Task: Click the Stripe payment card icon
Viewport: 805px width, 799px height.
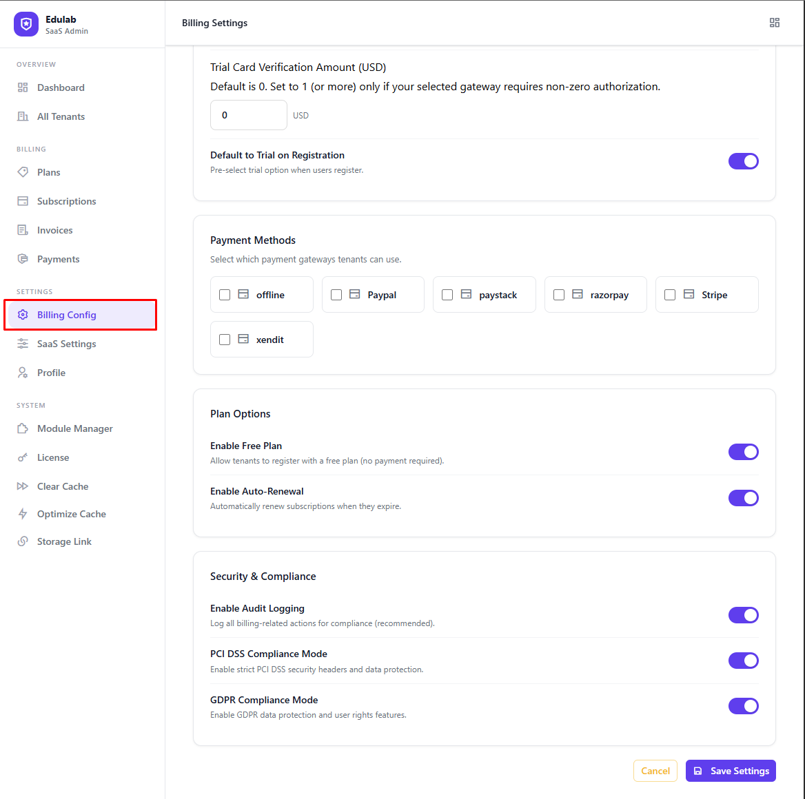Action: click(688, 294)
